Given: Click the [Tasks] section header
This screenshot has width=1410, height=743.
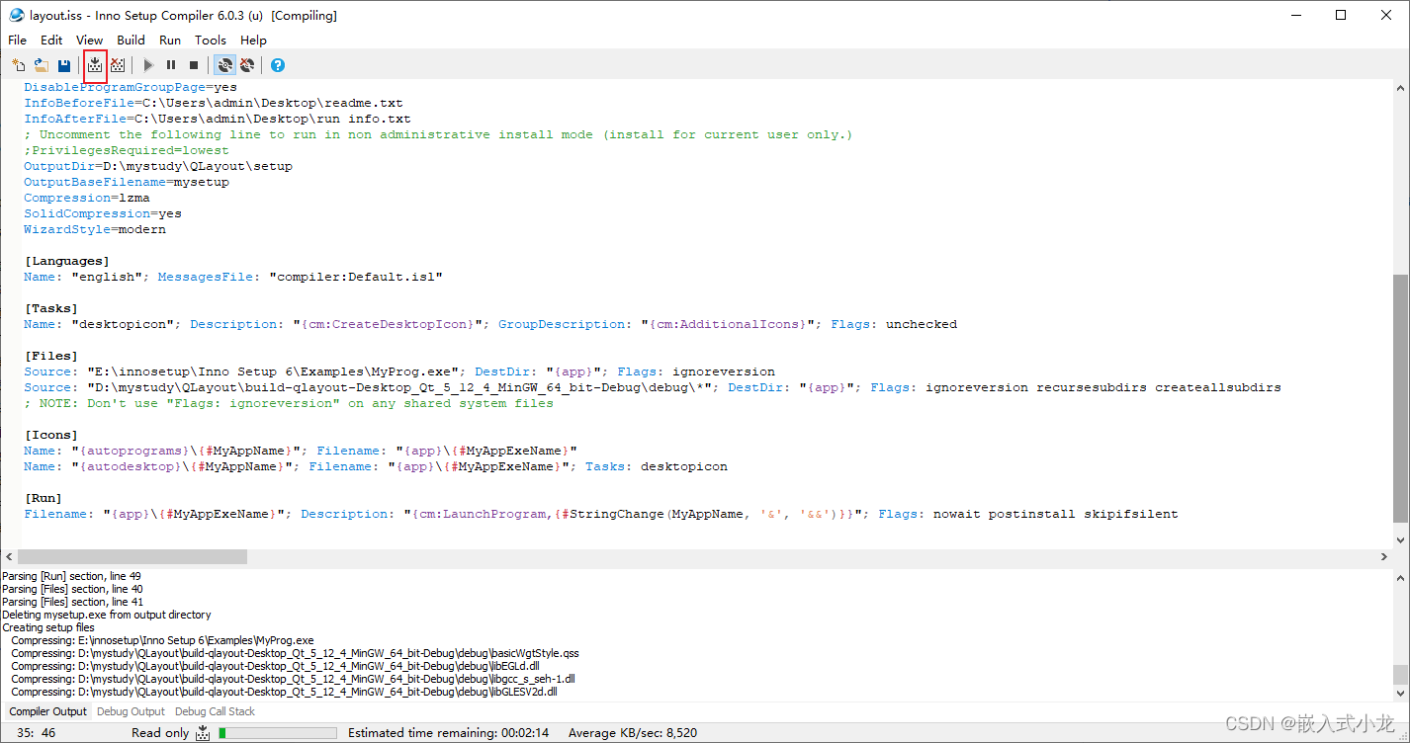Looking at the screenshot, I should (51, 308).
